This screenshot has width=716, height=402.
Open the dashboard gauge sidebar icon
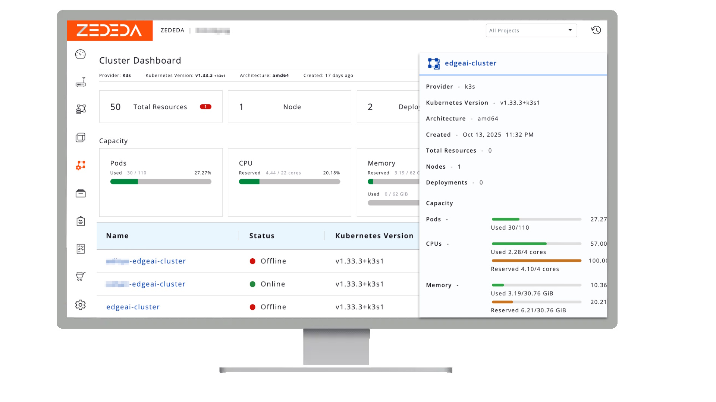click(x=80, y=54)
